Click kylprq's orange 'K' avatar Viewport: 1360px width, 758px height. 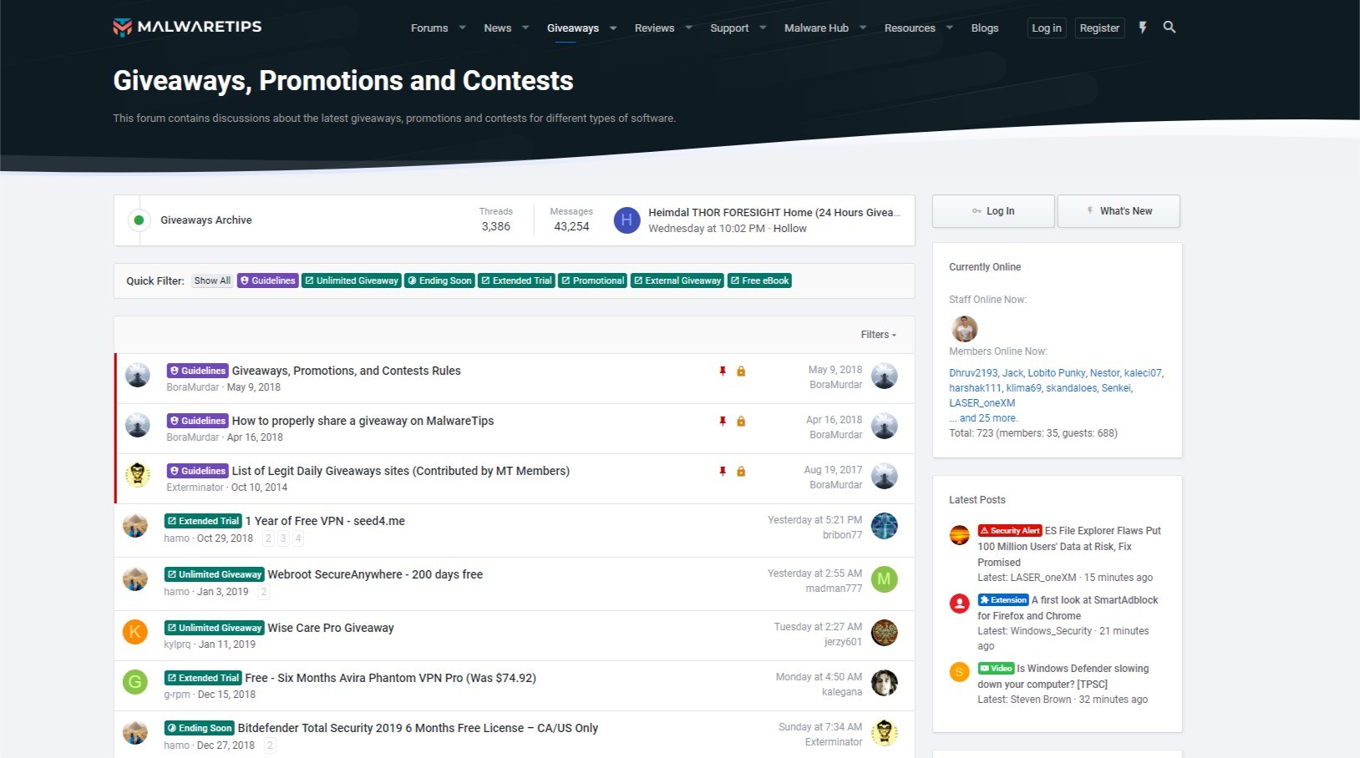click(135, 632)
